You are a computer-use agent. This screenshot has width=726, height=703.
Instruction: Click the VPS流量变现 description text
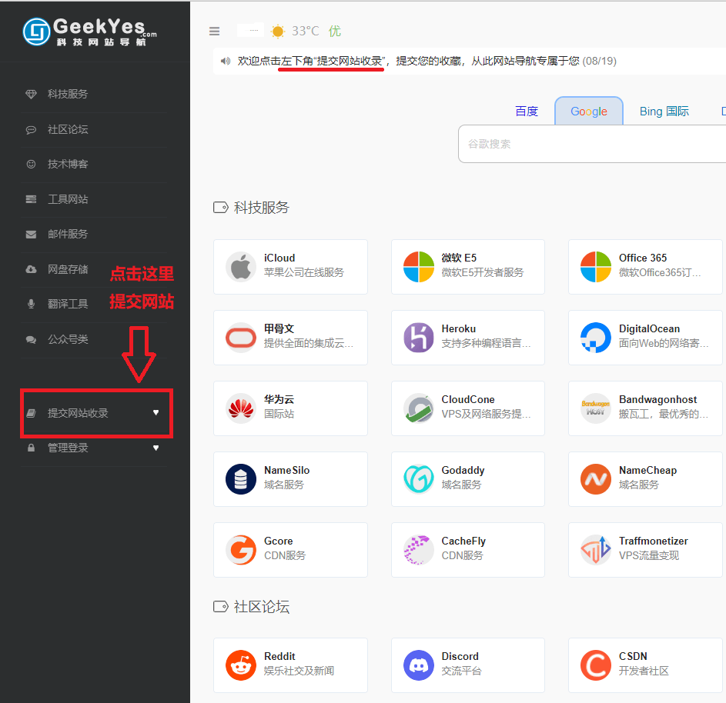pos(649,555)
